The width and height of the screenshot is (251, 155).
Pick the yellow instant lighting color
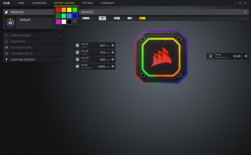pyautogui.click(x=69, y=10)
